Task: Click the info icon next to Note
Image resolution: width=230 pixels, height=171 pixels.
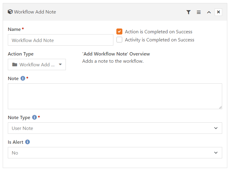Action: pyautogui.click(x=23, y=79)
